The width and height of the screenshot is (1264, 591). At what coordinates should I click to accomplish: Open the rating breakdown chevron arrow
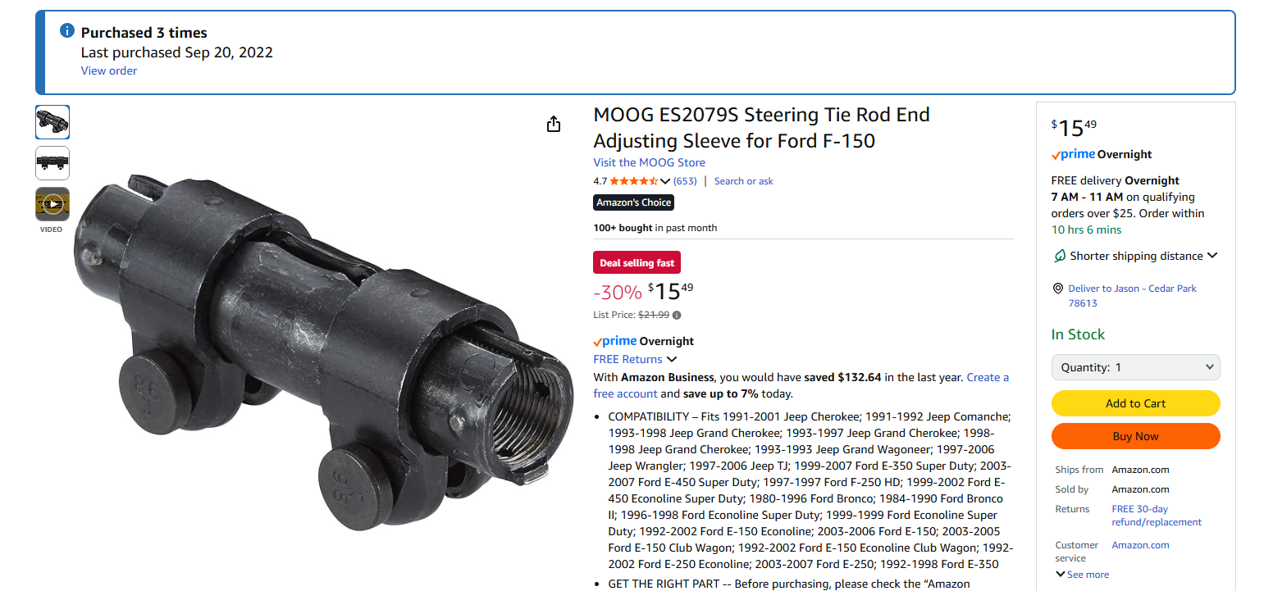click(665, 181)
